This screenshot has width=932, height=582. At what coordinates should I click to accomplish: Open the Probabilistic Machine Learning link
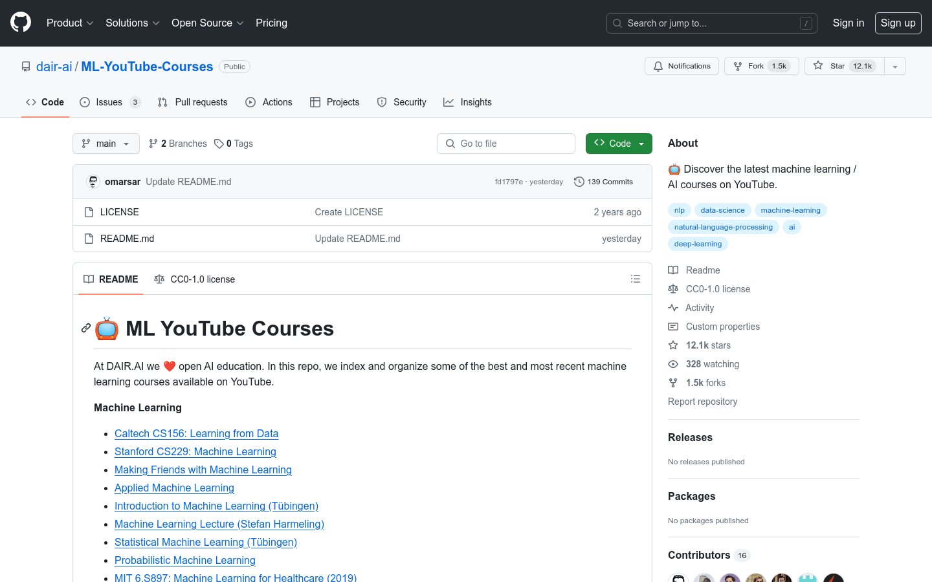(x=185, y=560)
